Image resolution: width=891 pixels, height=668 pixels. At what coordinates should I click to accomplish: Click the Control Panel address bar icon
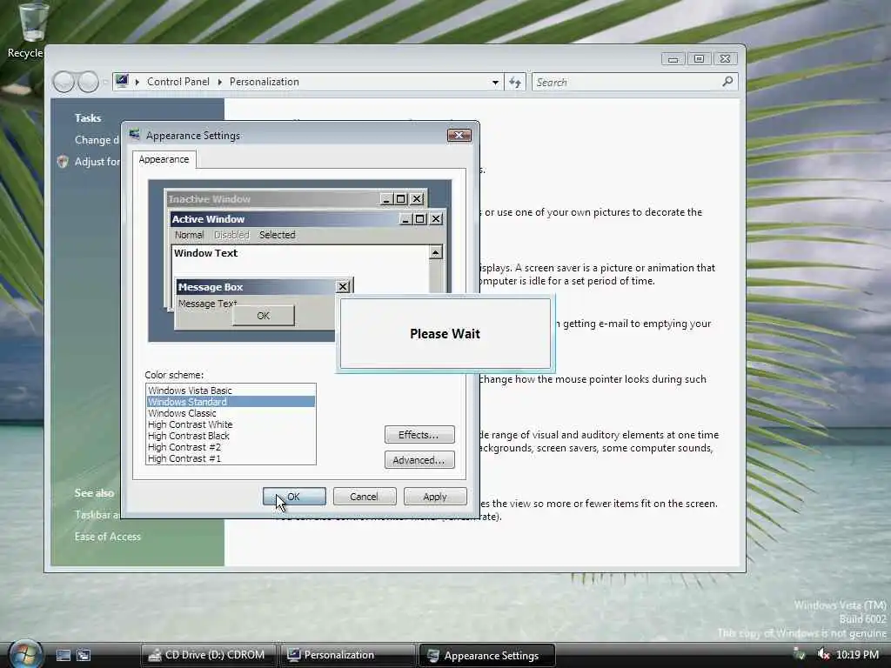(122, 81)
